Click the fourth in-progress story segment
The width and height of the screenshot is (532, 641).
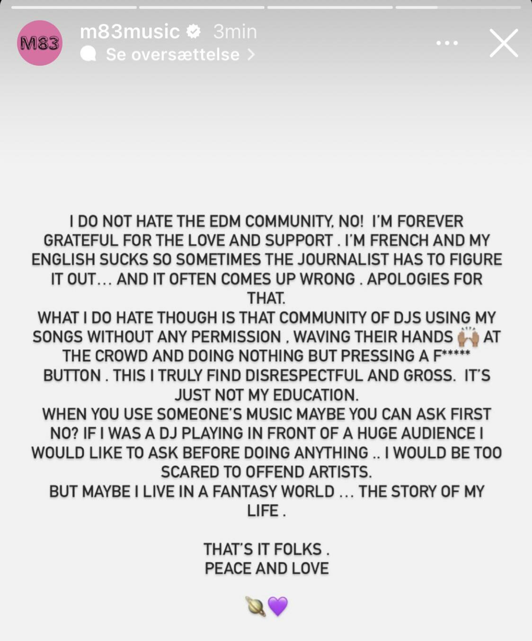tap(458, 8)
